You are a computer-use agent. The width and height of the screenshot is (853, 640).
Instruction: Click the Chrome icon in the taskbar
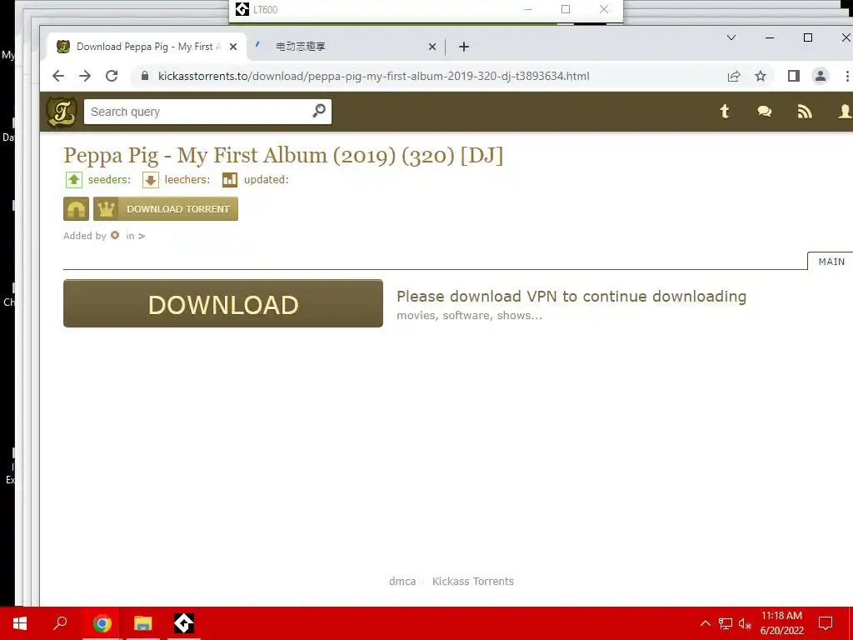(x=102, y=623)
